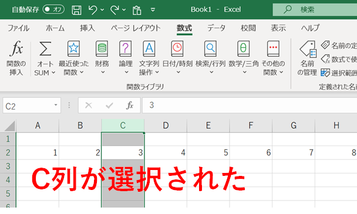
Task: Open the 数学/三角 functions icon
Action: pyautogui.click(x=244, y=49)
